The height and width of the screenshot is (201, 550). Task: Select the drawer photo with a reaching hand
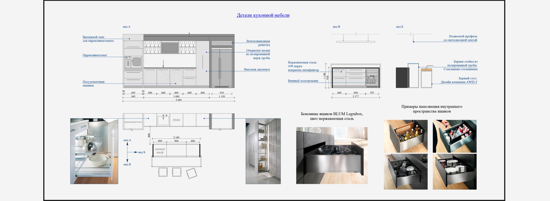pos(454,136)
